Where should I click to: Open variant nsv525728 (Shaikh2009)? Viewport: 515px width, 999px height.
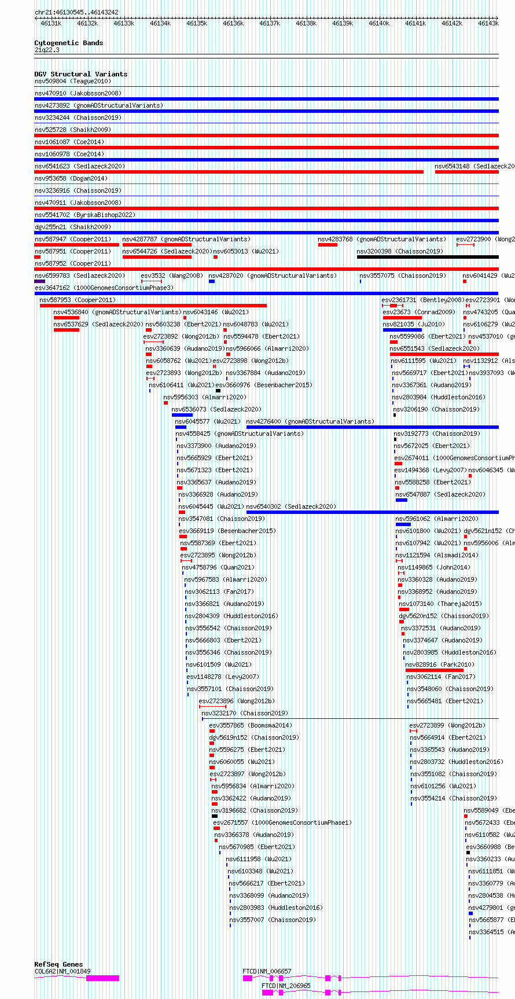73,130
